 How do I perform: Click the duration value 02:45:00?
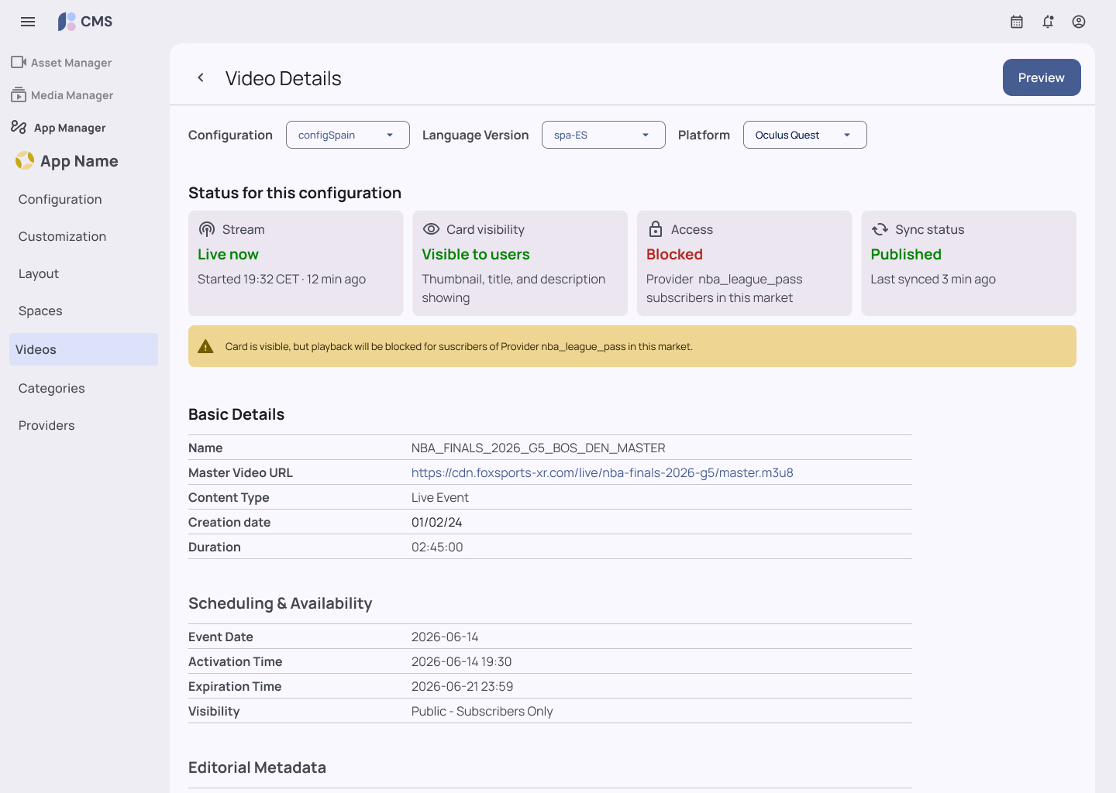437,547
